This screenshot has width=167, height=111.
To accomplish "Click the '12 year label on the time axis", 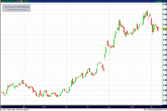I will click(2, 106).
